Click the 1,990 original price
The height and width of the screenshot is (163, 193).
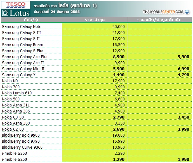coord(183,160)
